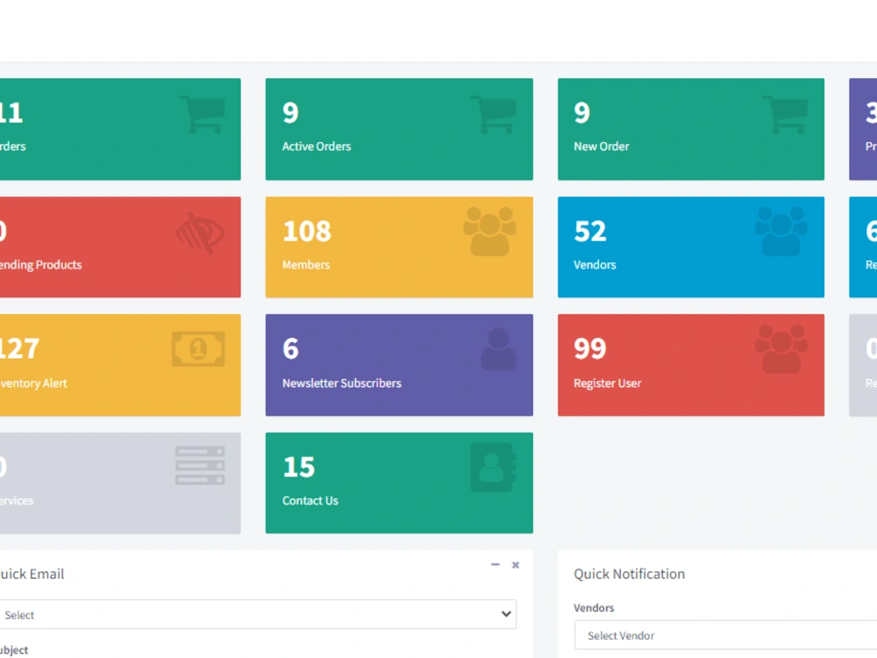Click the Vendors field label in Quick Notification
Viewport: 877px width, 658px height.
pyautogui.click(x=594, y=608)
